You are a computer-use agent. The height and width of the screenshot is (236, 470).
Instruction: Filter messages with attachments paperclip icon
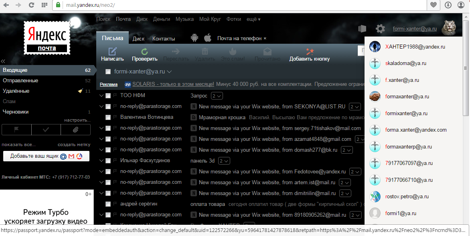(75, 130)
